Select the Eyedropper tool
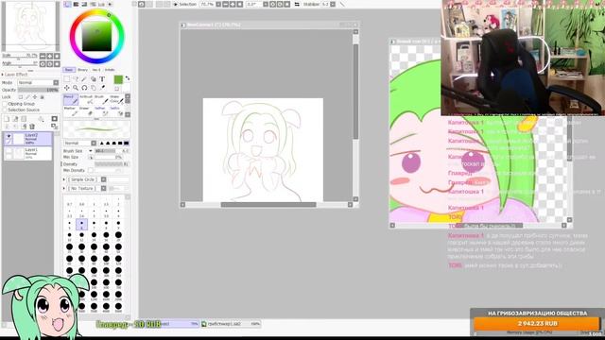 pos(102,88)
